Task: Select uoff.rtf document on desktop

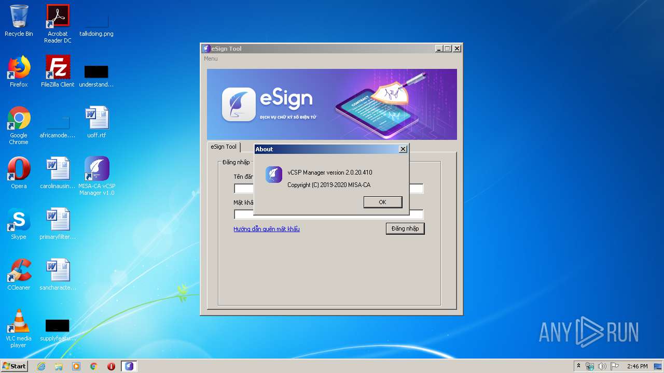Action: point(96,122)
